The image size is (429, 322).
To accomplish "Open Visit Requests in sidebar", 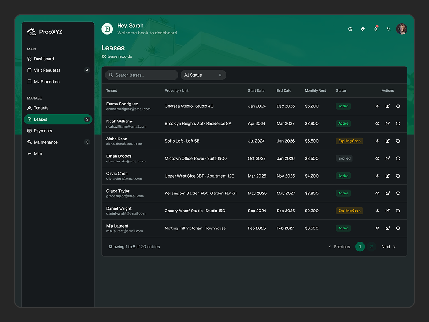I will click(58, 70).
